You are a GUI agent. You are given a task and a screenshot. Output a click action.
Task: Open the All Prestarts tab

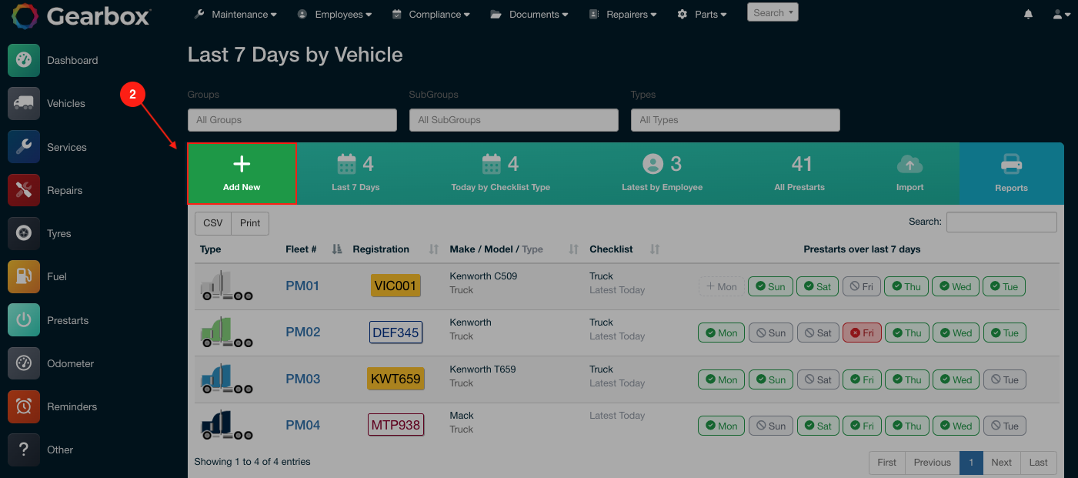[x=799, y=173]
